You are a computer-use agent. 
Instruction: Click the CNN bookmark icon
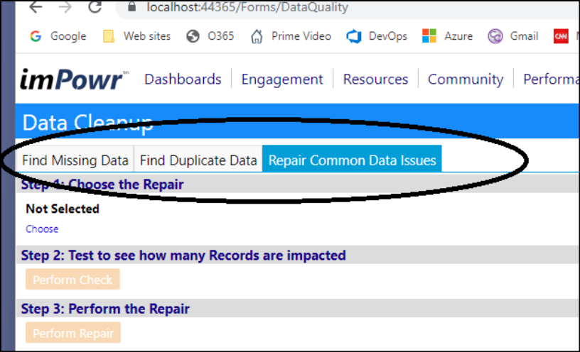click(561, 36)
